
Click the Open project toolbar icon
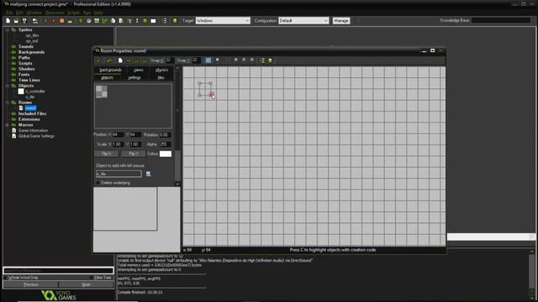[x=16, y=21]
